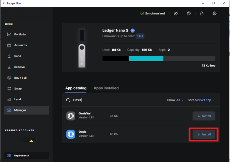The width and height of the screenshot is (230, 162).
Task: Switch to the Apps installed tab
Action: (x=106, y=88)
